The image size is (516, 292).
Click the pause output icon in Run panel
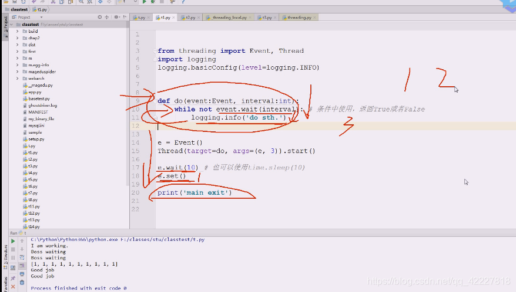pos(13,257)
